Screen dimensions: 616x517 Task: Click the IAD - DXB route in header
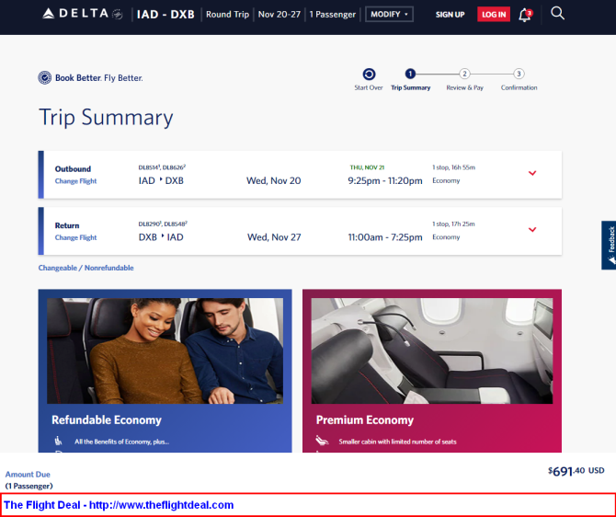point(165,15)
